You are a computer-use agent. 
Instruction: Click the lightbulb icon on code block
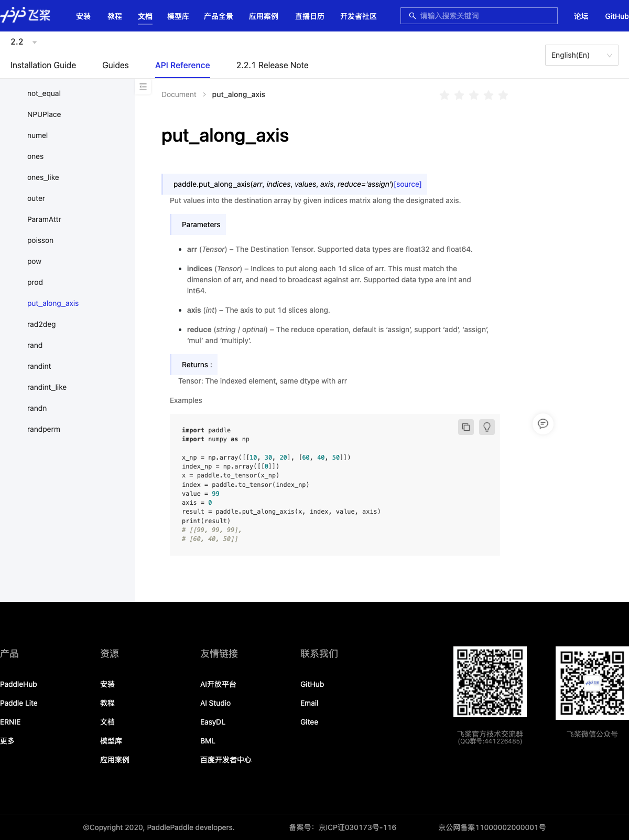click(x=487, y=427)
